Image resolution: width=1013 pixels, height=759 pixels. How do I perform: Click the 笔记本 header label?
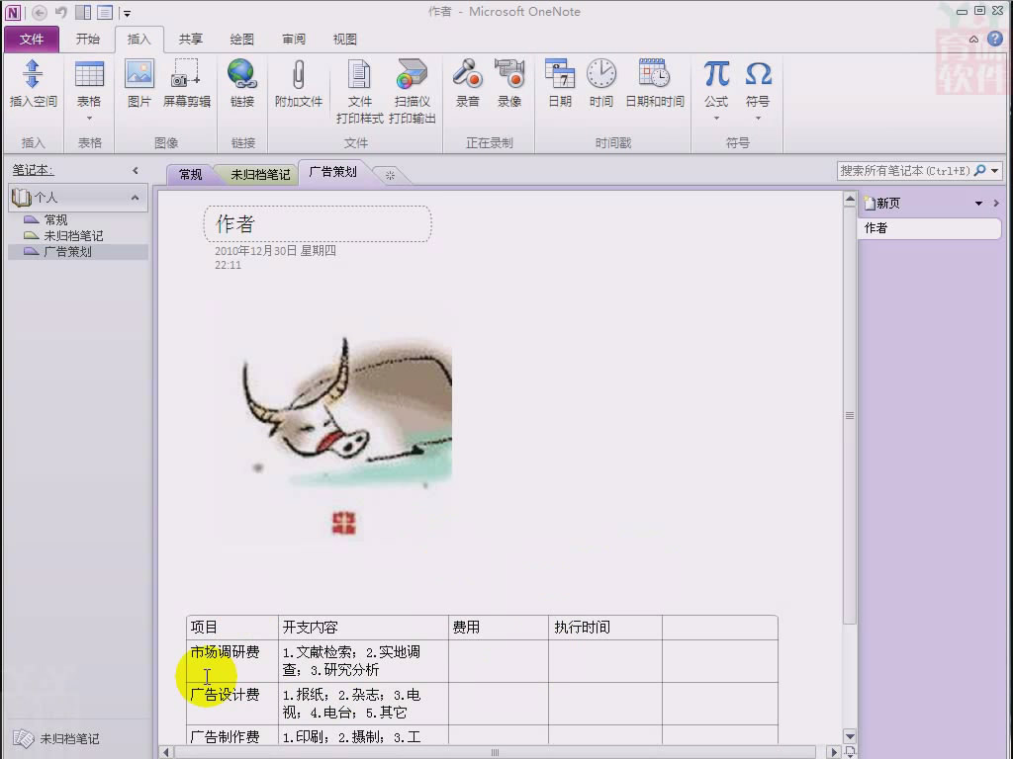(33, 170)
